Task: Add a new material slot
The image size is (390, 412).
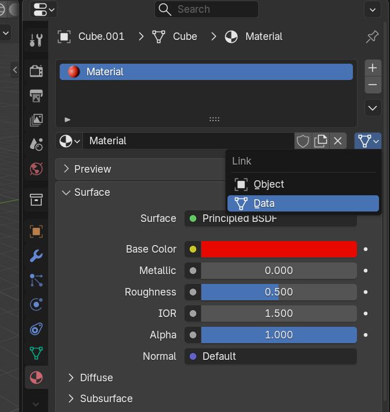Action: click(373, 68)
